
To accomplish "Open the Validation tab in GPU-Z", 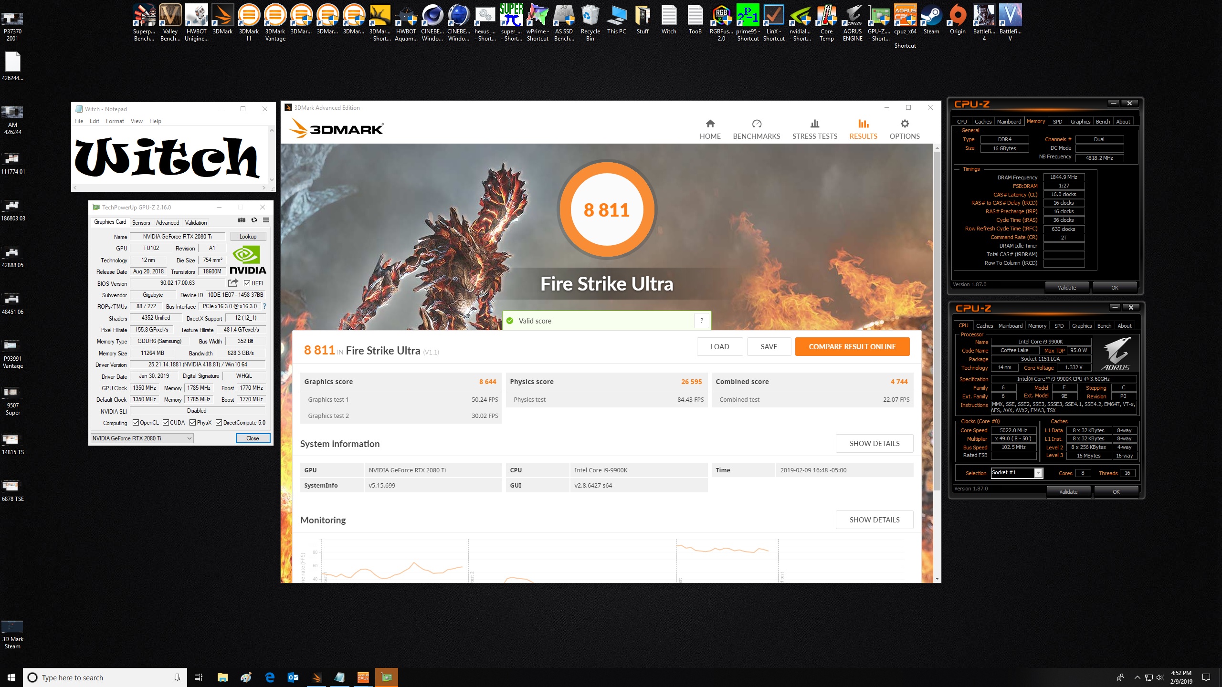I will tap(196, 223).
